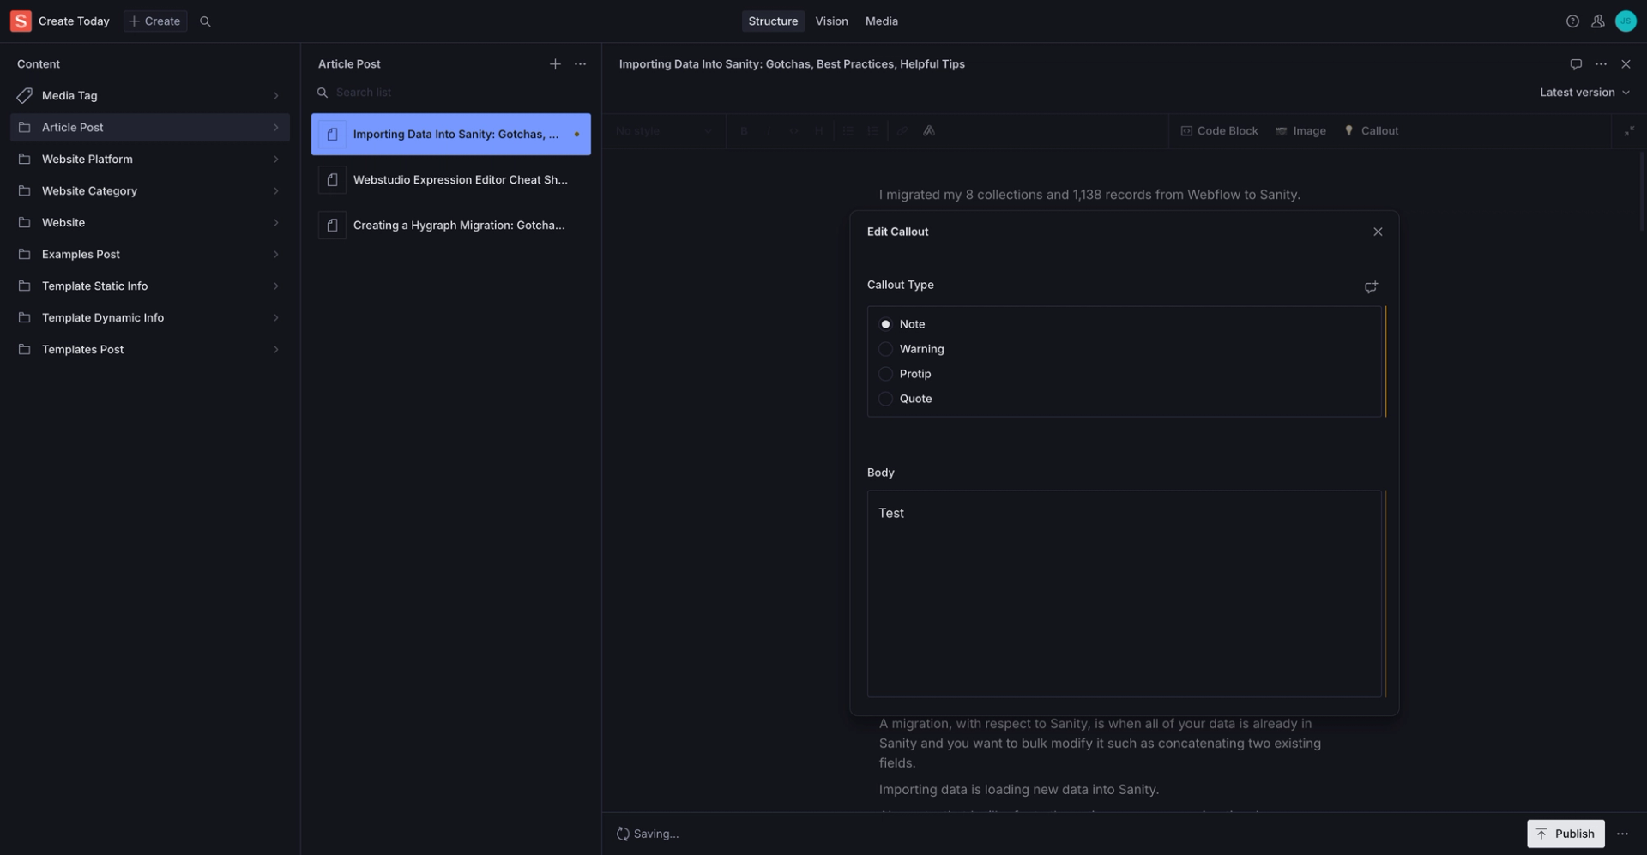Click the Create Today workspace name
This screenshot has width=1647, height=855.
(74, 21)
